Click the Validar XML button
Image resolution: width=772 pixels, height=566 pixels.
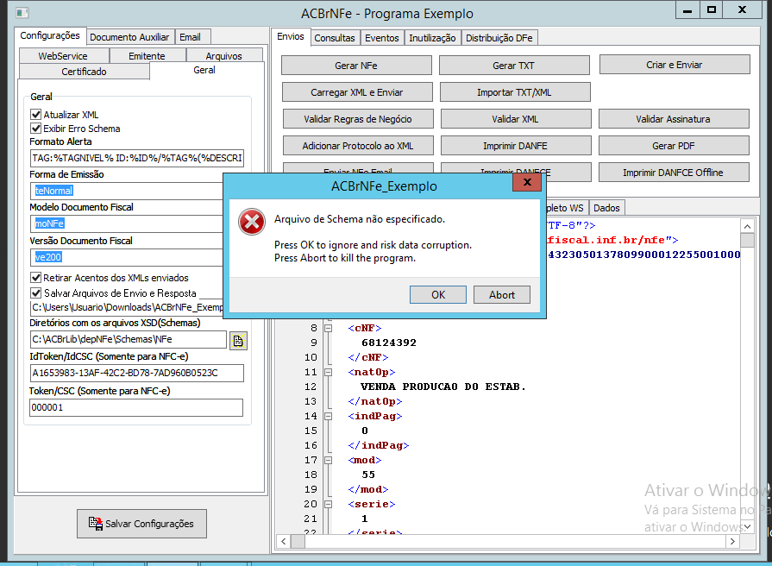(x=516, y=119)
